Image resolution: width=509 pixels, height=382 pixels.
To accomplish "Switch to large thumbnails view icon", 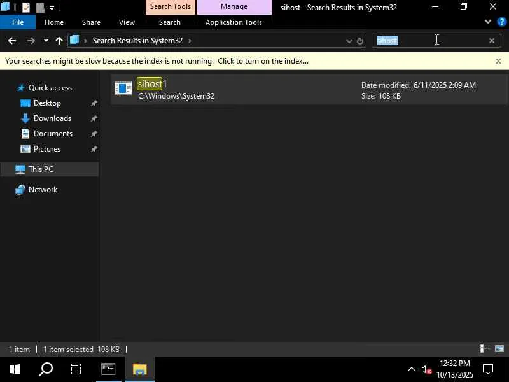I will coord(499,349).
